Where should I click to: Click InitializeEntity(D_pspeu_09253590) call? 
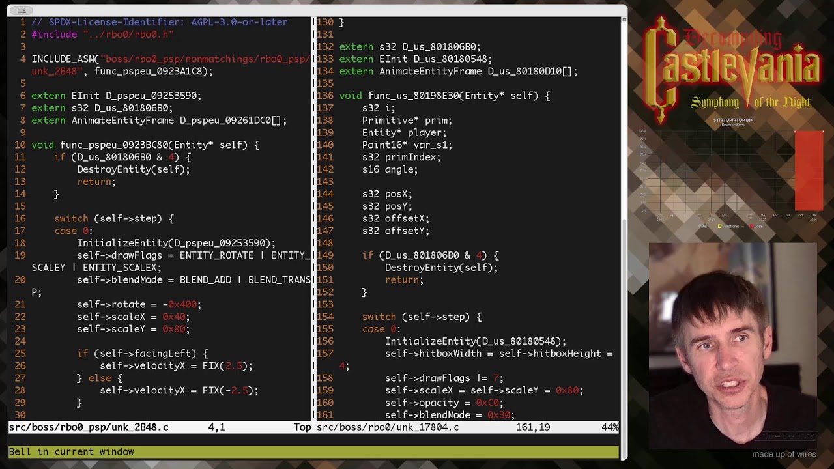(177, 243)
